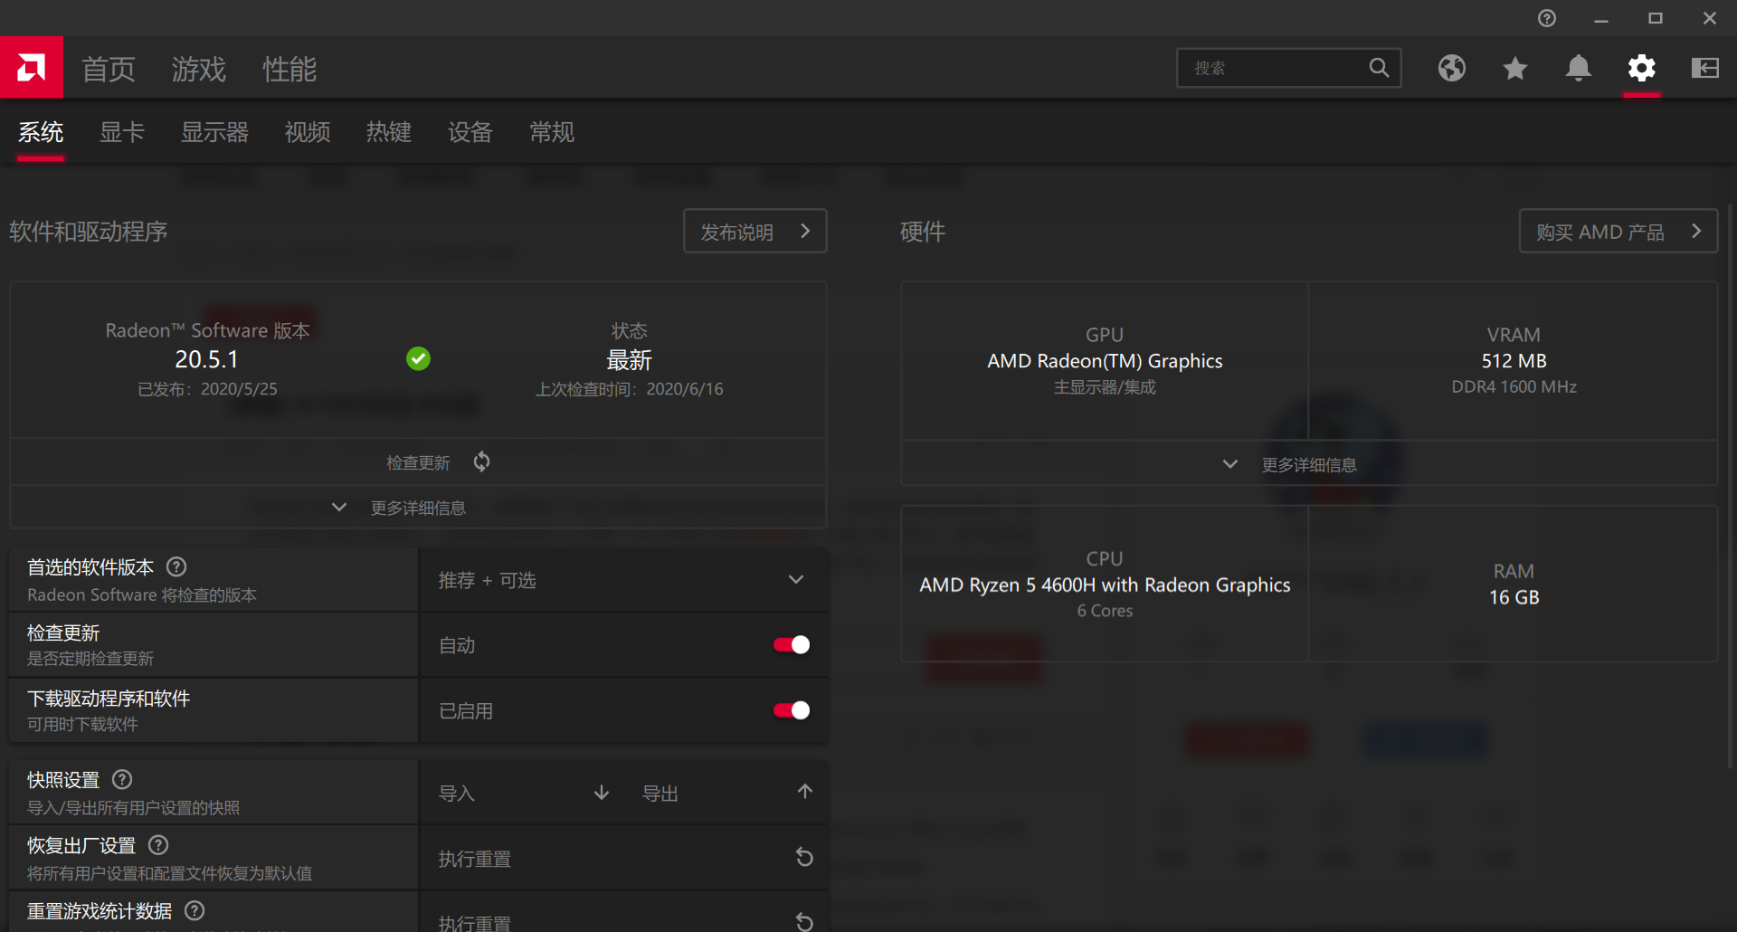The height and width of the screenshot is (932, 1737).
Task: Click the 购买 AMD 产品 button
Action: (x=1618, y=232)
